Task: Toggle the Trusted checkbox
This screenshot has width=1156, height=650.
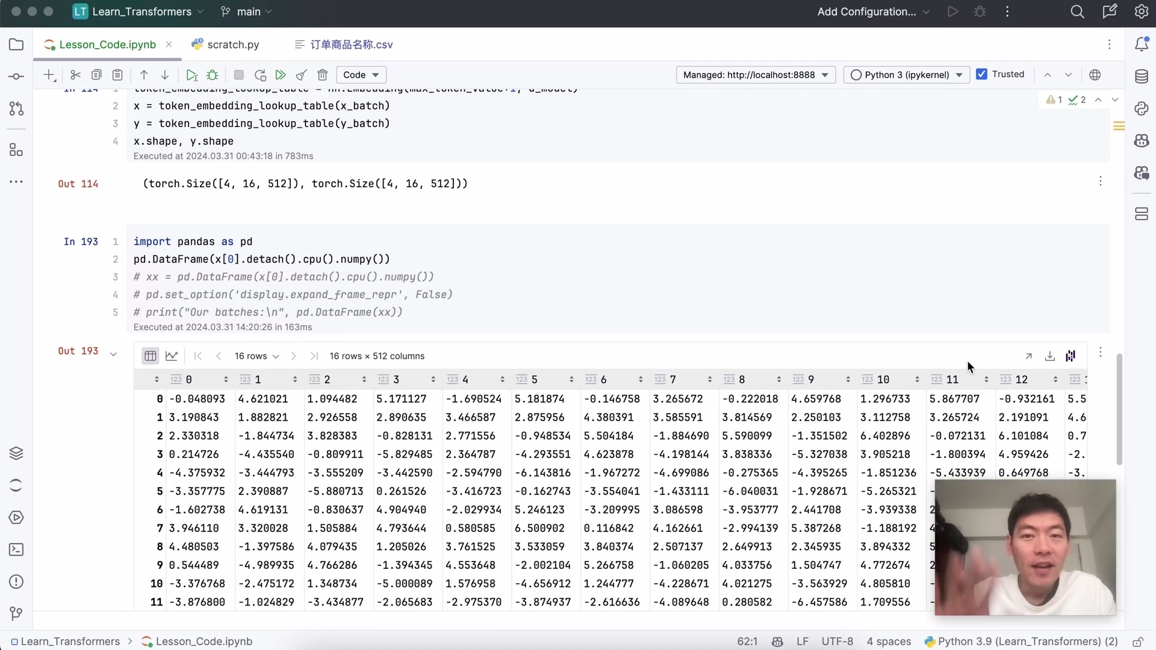Action: point(981,75)
